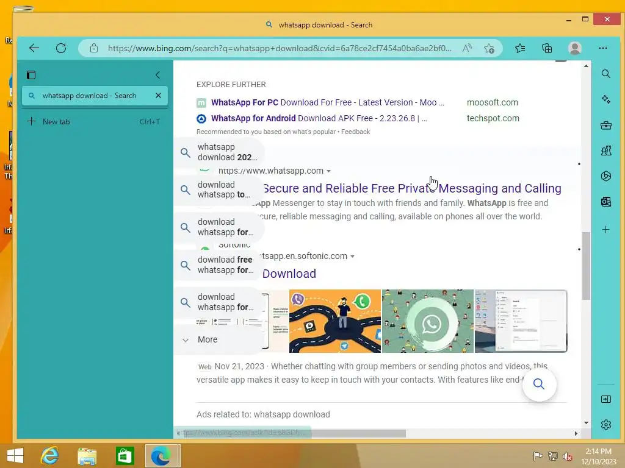Open WhatsApp For PC Download moosoft link
Screen dimensions: 625x468
(328, 102)
